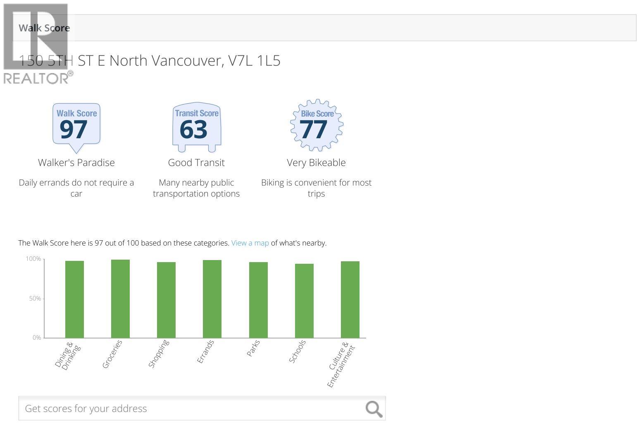Open the "View a map" link

(x=250, y=243)
